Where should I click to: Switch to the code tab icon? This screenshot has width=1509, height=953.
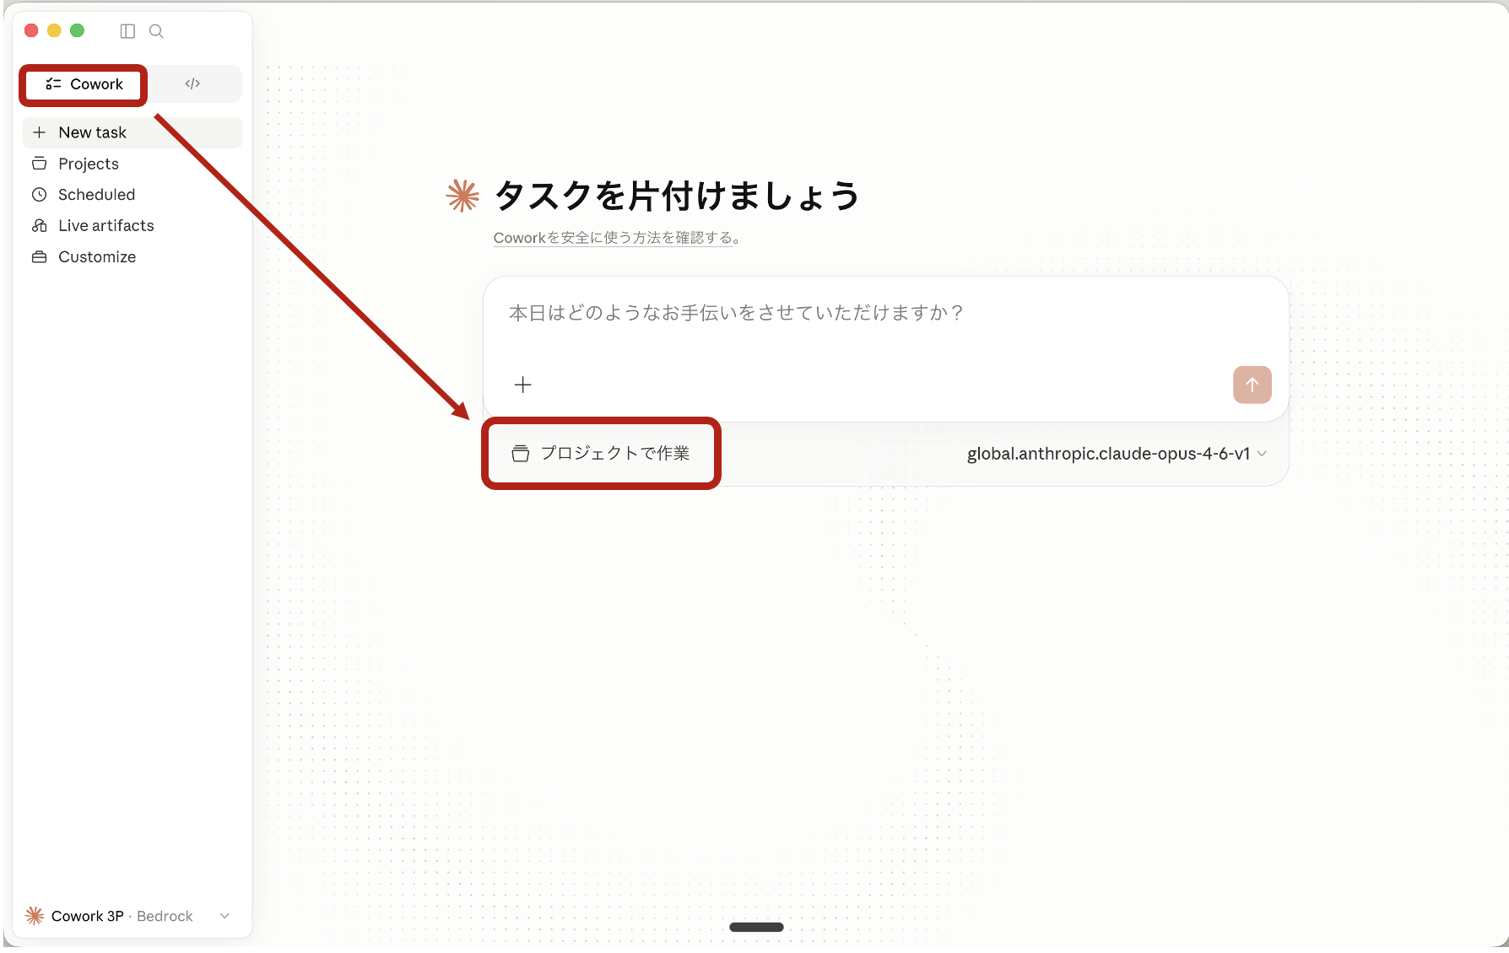pyautogui.click(x=192, y=83)
